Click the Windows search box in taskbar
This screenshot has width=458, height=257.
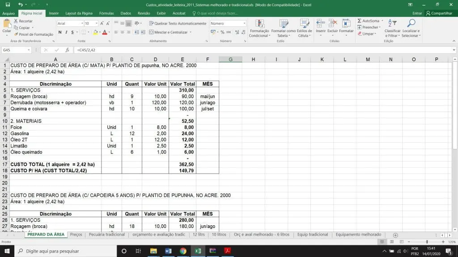[x=65, y=251]
